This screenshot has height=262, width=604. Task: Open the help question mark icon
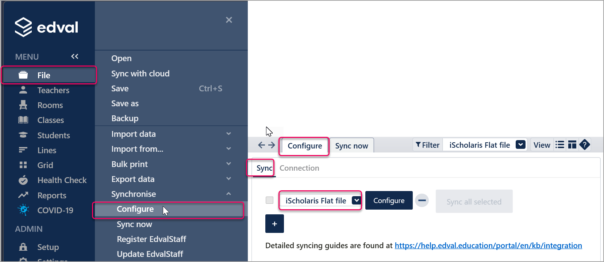click(x=585, y=145)
